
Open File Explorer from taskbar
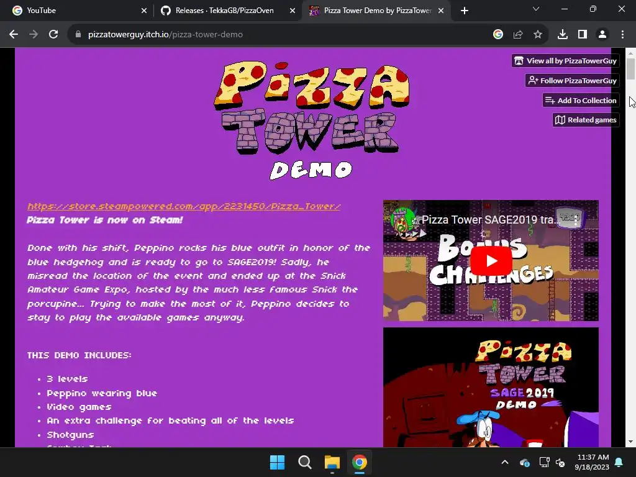(x=332, y=462)
